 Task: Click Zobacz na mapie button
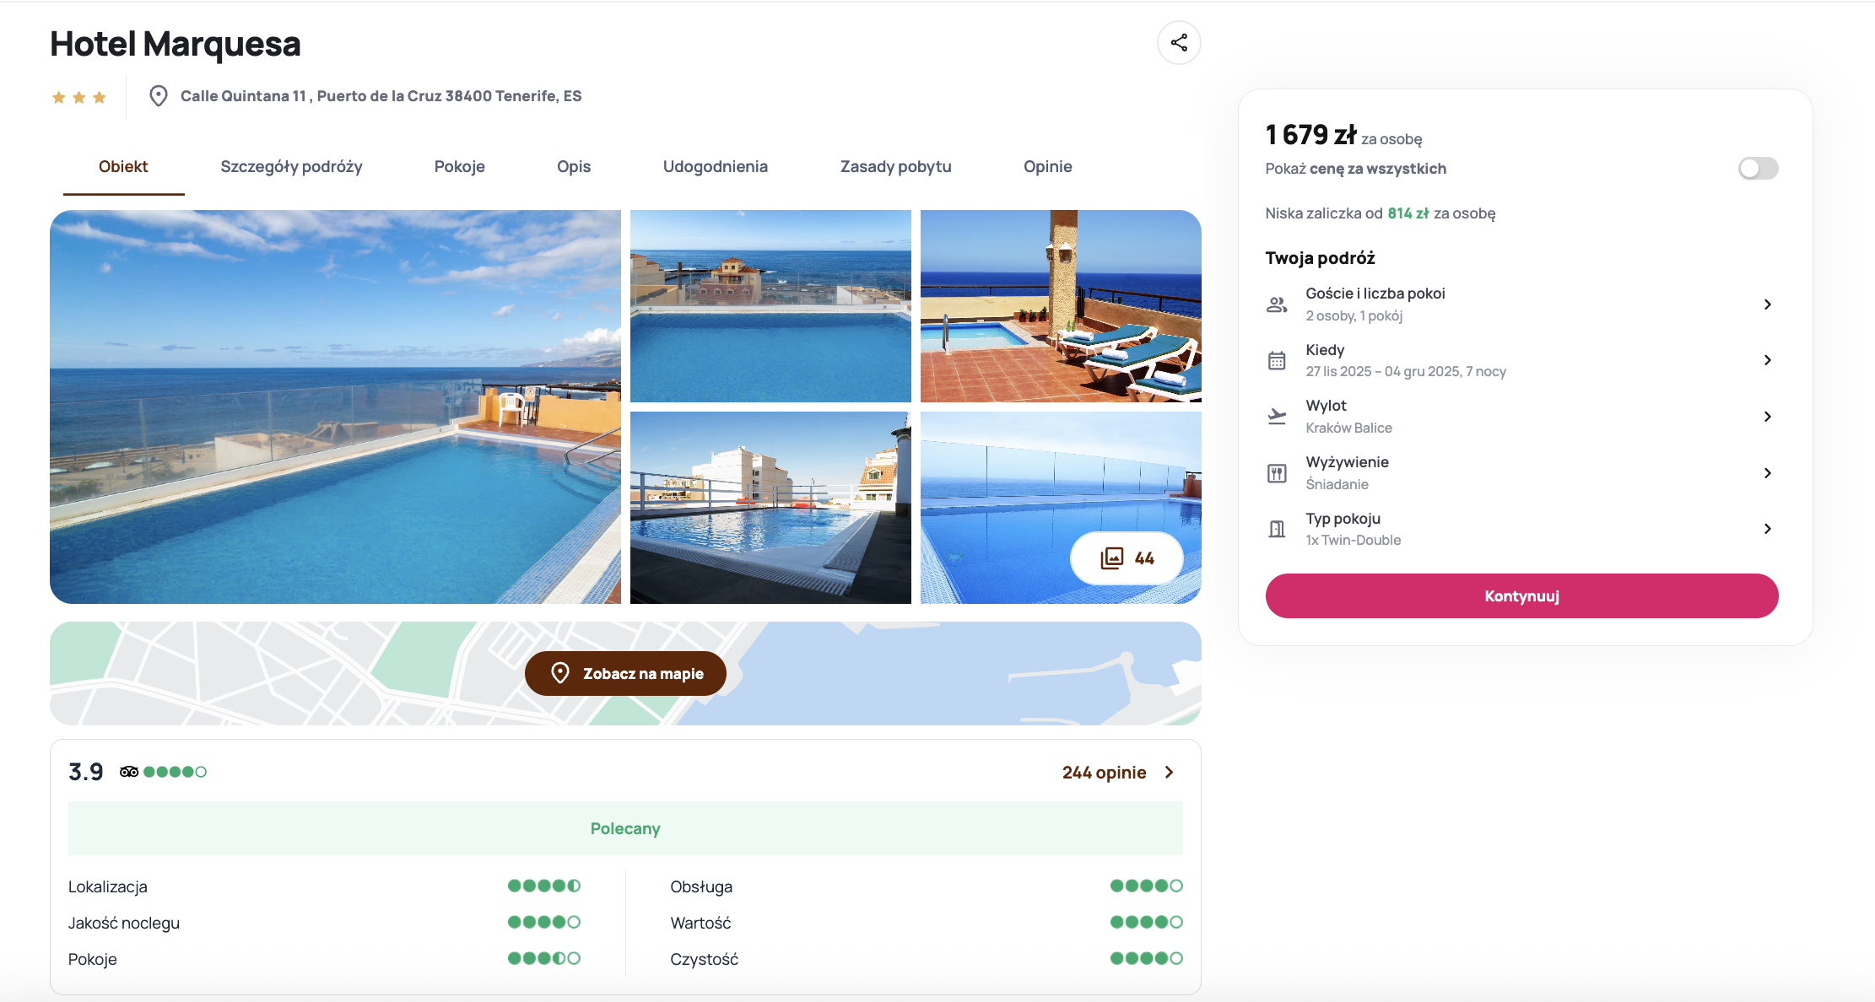[625, 673]
